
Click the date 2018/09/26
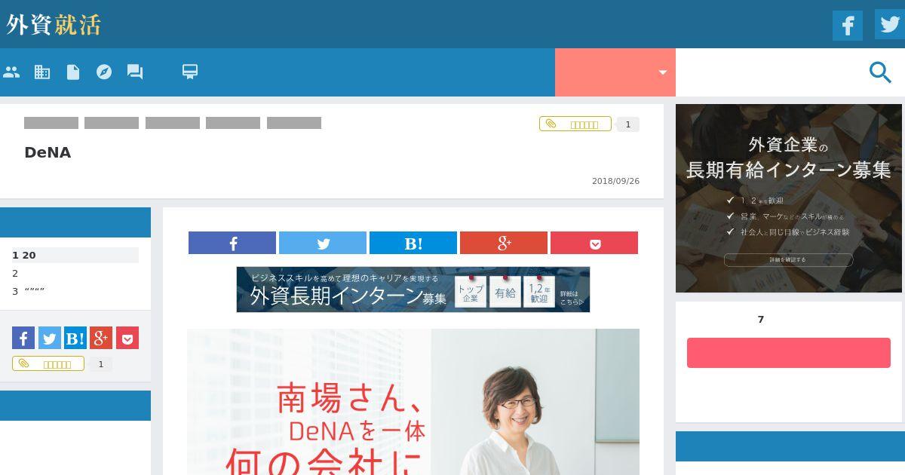(x=615, y=181)
